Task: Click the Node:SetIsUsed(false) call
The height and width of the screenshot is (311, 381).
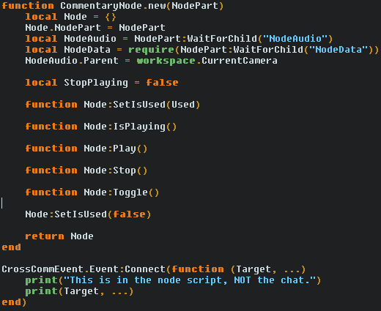Action: 88,214
